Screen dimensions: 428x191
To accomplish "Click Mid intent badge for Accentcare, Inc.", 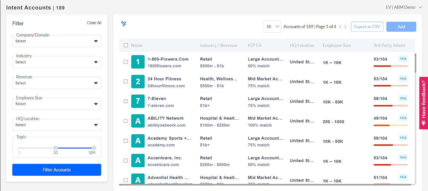I will 403,158.
